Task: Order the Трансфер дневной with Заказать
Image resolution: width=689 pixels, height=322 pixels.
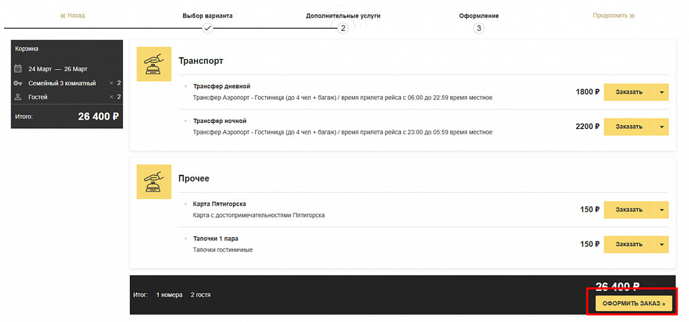Action: point(629,92)
